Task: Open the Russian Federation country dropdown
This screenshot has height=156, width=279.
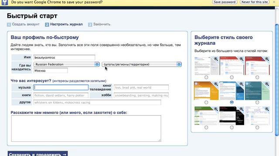Action: 66,64
